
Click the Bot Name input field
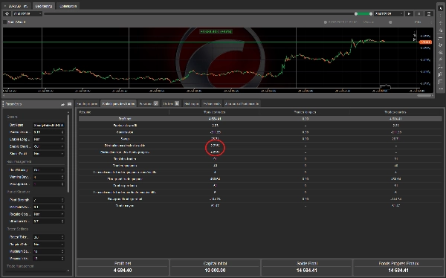click(x=48, y=125)
